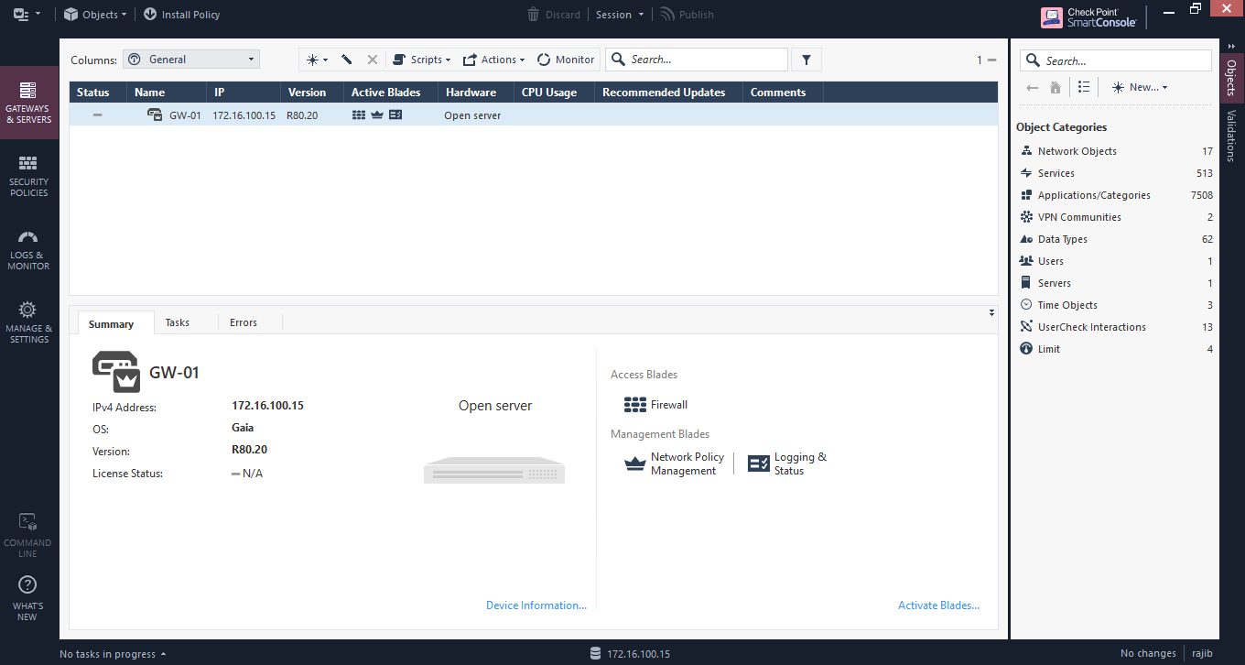Open the Gateways & Servers panel
The width and height of the screenshot is (1245, 665).
[x=28, y=101]
